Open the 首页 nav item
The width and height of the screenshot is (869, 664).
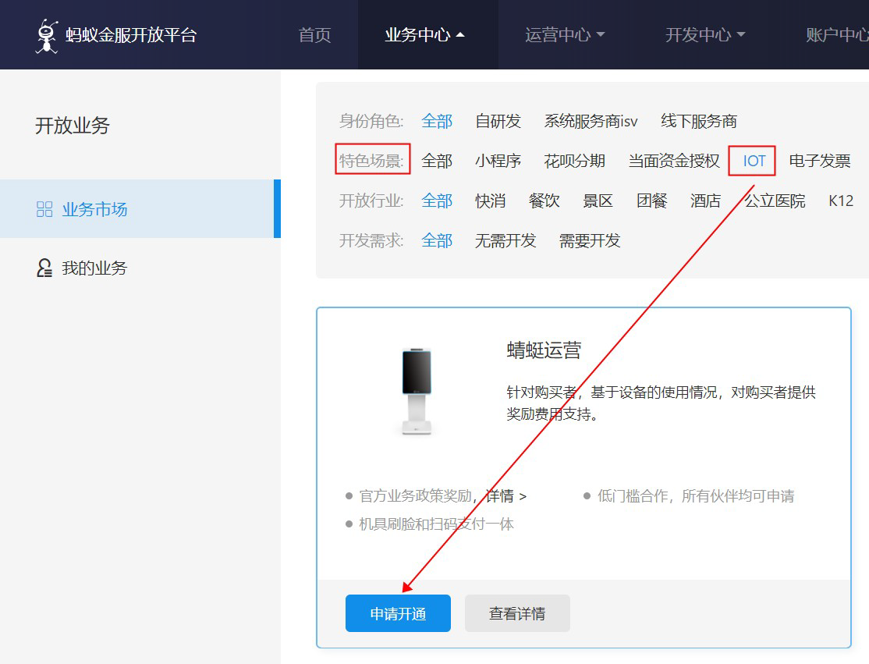pyautogui.click(x=314, y=35)
